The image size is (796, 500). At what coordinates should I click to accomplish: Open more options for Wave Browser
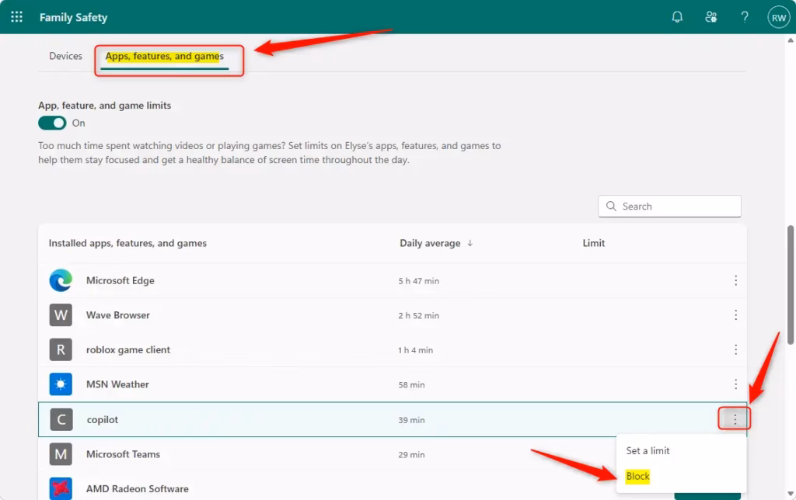735,315
